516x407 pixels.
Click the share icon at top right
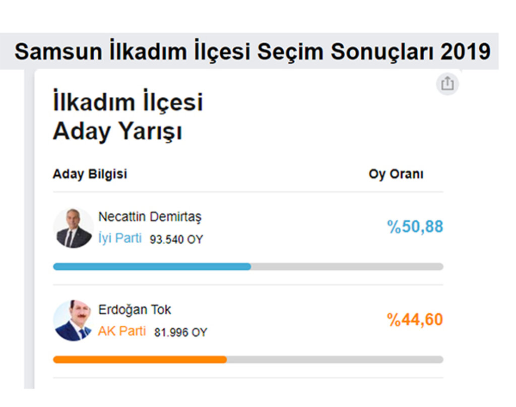447,84
